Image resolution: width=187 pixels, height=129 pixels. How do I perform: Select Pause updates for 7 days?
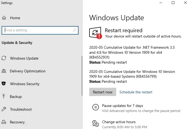[123, 105]
